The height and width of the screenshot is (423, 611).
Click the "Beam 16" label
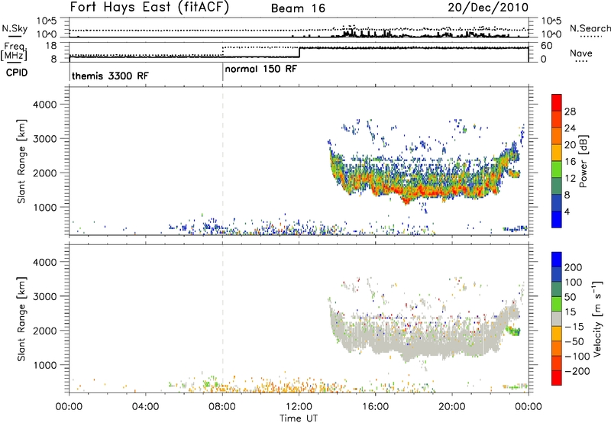pos(298,8)
